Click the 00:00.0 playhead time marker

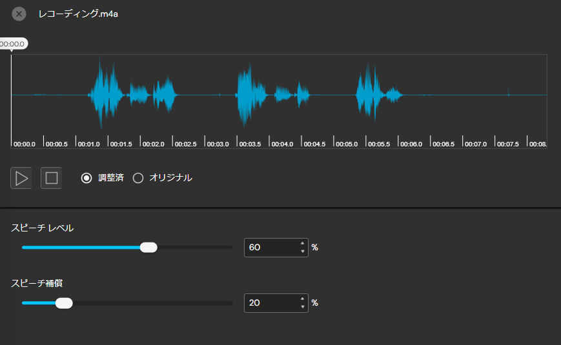pyautogui.click(x=13, y=44)
